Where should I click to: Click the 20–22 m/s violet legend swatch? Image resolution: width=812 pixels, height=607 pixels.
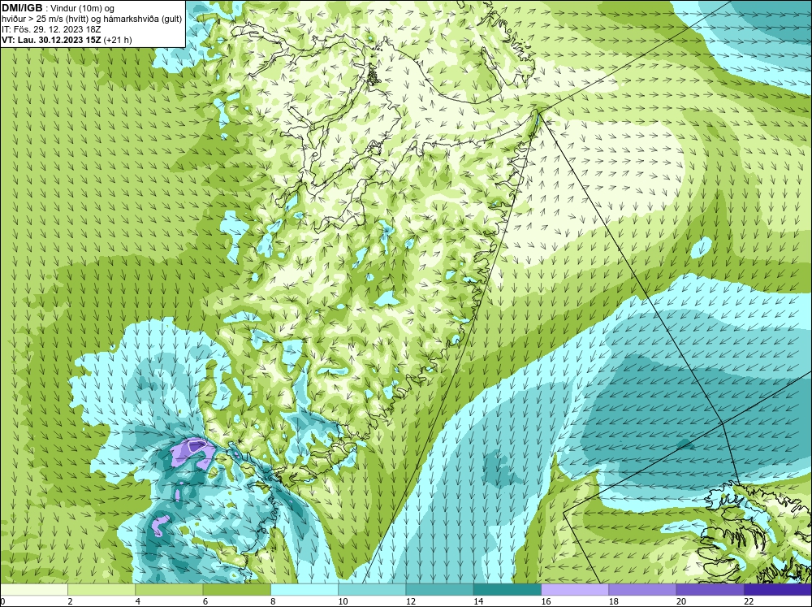710,590
